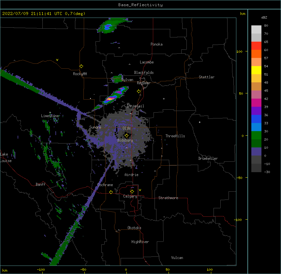The image size is (281, 274).
Task: Click the yellow diamond marker southwest of RedDeer
Action: [x=139, y=91]
